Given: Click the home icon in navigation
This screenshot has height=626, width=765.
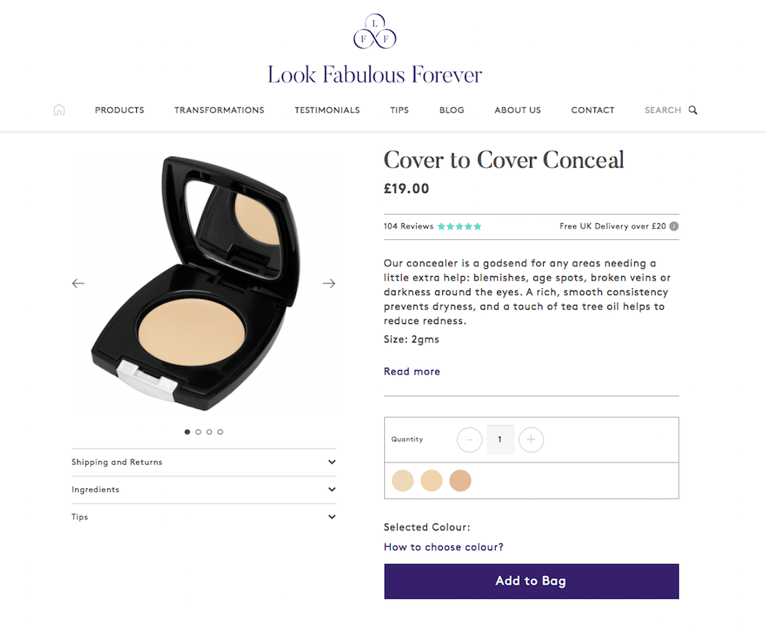Looking at the screenshot, I should tap(59, 110).
